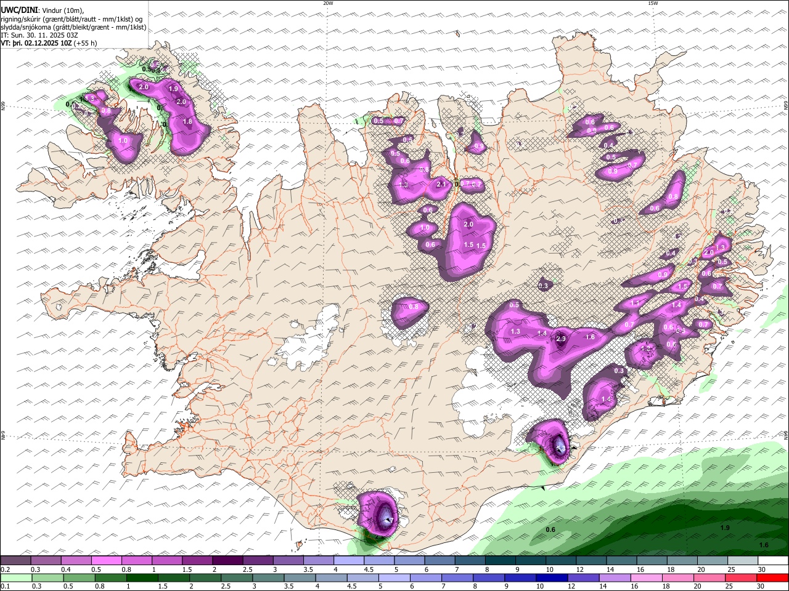Click the '2.1' snowfall value on the map
This screenshot has width=789, height=591.
441,184
